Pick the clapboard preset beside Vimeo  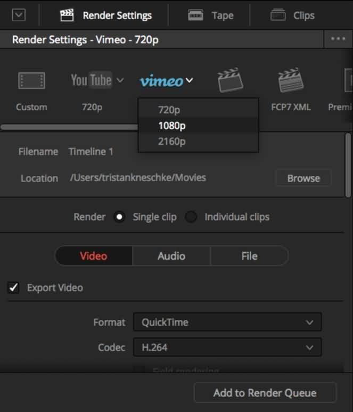point(230,81)
